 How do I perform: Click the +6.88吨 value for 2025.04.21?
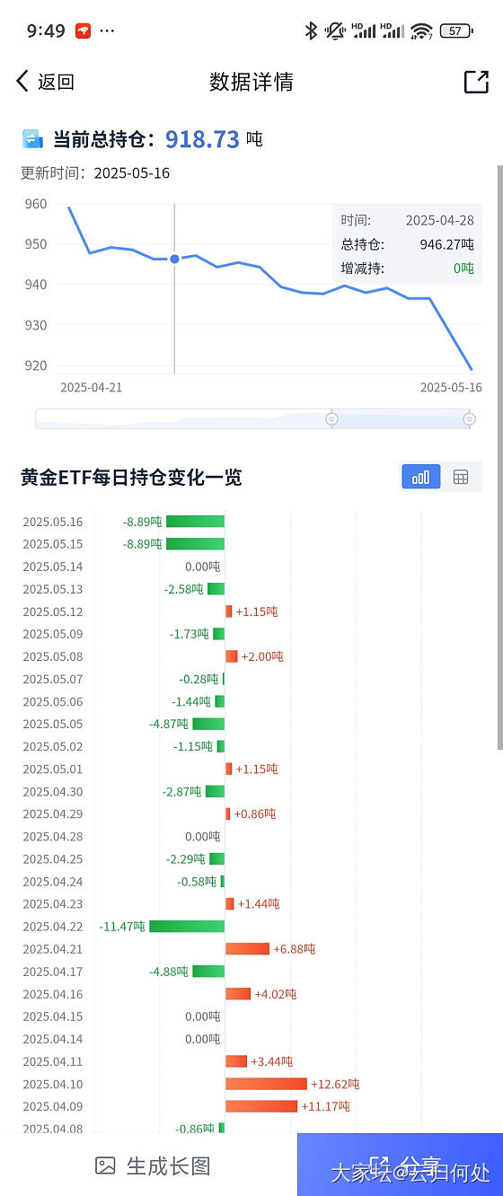coord(295,949)
